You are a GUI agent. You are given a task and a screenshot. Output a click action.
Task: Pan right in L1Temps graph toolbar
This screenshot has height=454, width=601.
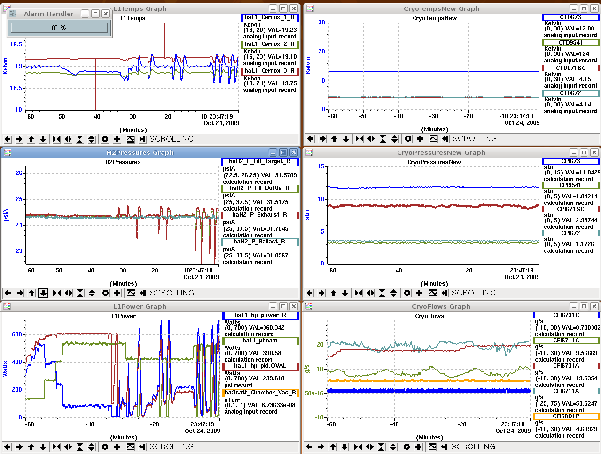(19, 139)
